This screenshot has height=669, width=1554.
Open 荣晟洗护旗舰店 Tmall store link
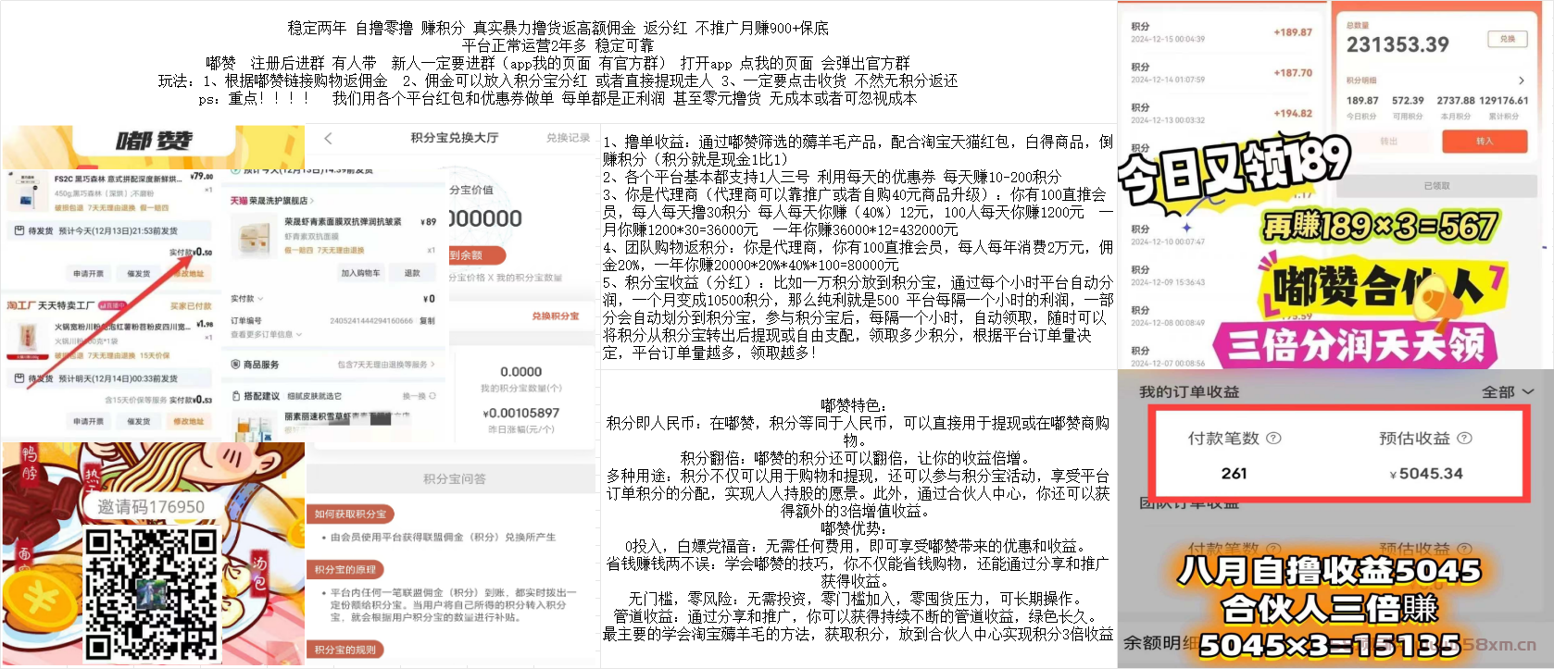coord(271,200)
